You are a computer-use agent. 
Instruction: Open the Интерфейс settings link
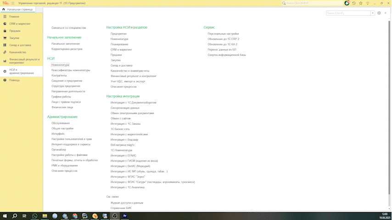point(58,134)
